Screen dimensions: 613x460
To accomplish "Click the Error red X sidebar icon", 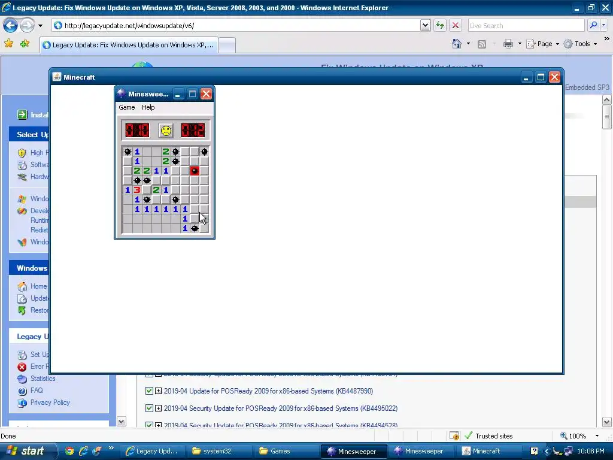I will (x=22, y=367).
